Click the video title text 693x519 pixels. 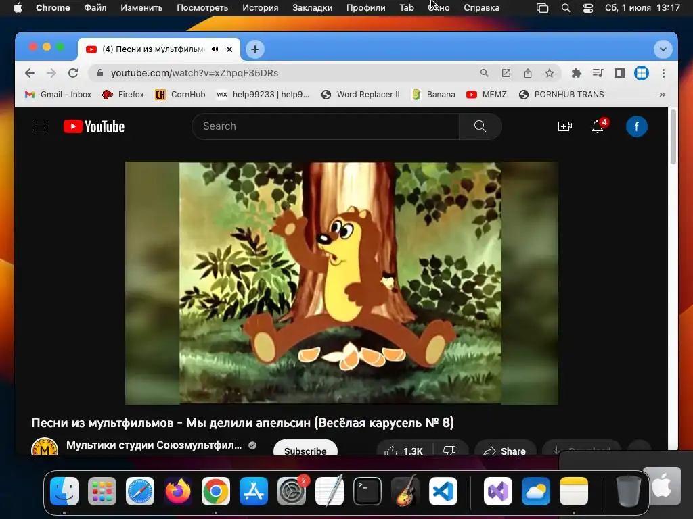click(243, 423)
